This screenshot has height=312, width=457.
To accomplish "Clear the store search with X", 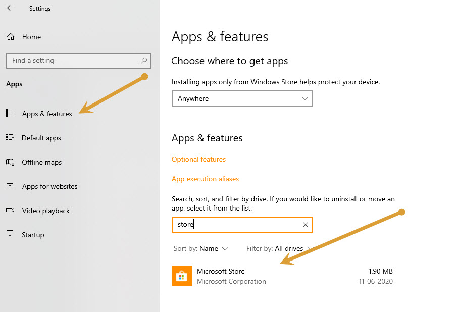I will tap(305, 225).
